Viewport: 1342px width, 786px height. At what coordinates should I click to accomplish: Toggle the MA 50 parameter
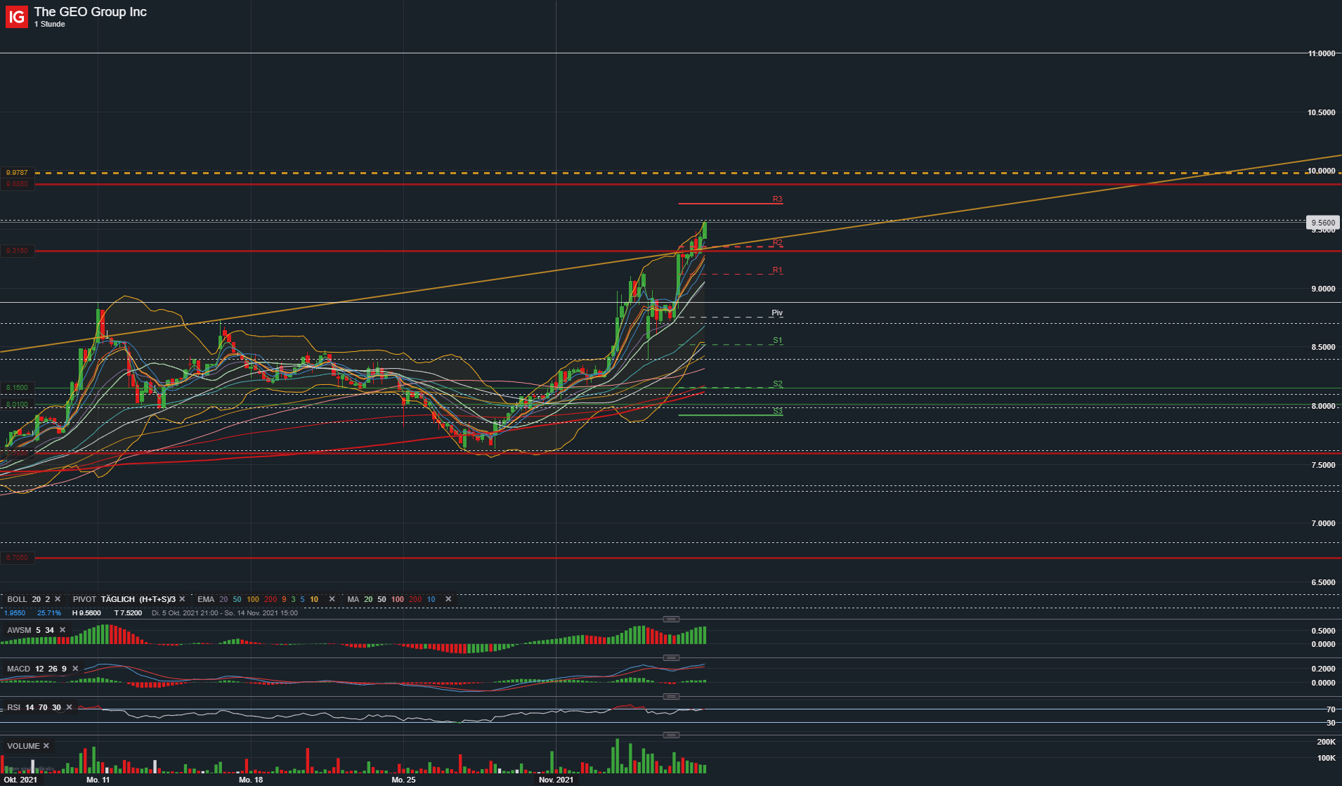tap(380, 599)
